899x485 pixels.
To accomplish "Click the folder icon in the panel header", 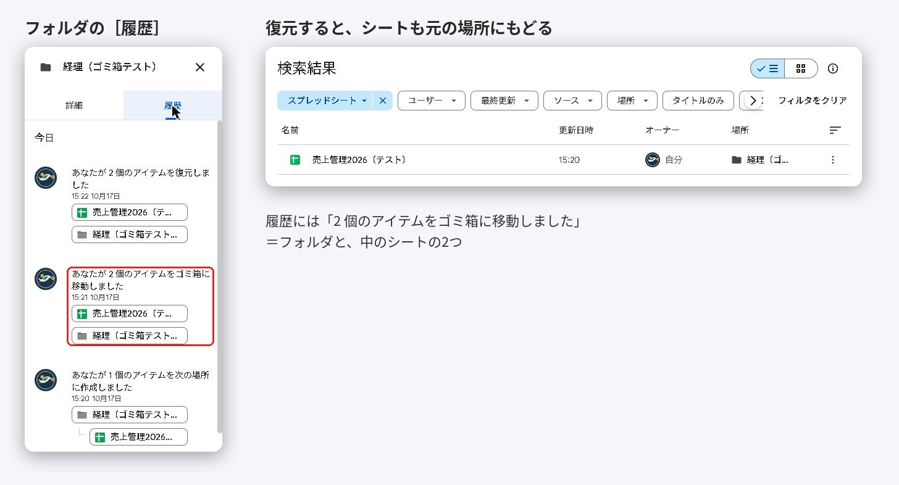I will (46, 67).
